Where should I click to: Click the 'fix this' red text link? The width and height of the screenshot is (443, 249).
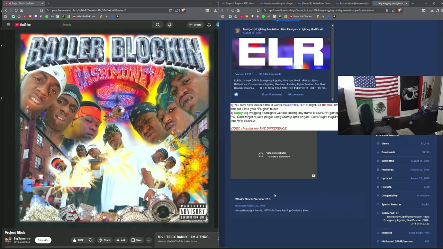point(327,105)
